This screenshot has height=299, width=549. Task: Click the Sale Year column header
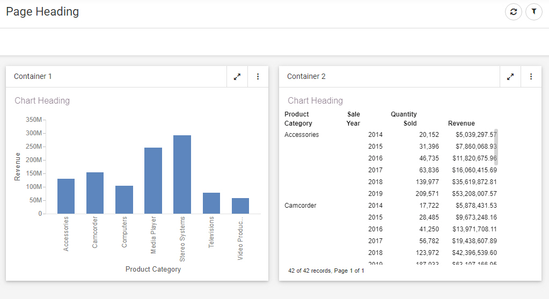point(353,119)
